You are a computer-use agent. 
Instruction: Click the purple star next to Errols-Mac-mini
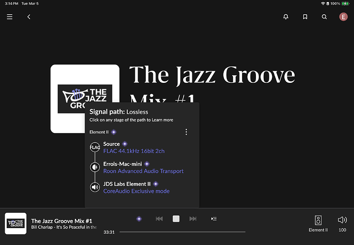coord(147,164)
